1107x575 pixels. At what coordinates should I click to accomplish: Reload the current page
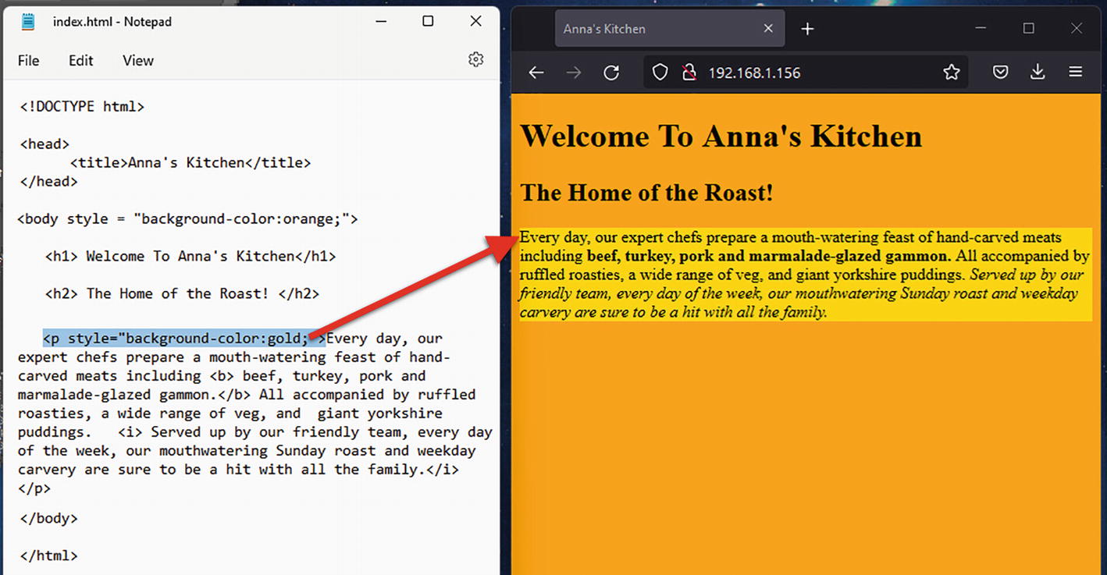tap(611, 73)
